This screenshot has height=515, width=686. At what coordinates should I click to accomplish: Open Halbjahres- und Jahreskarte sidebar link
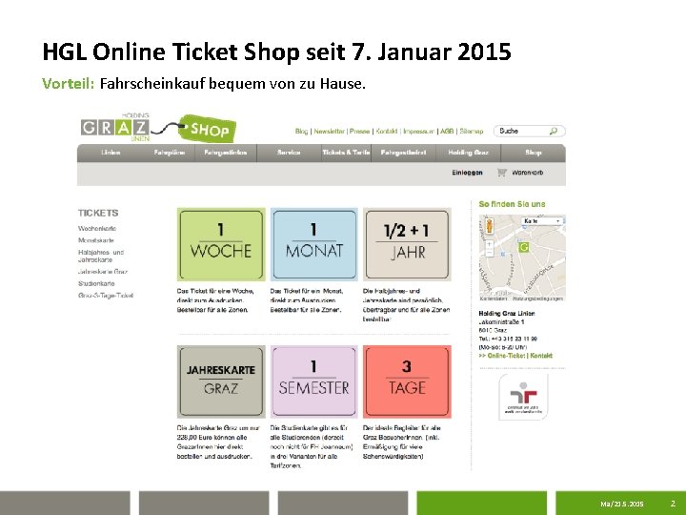pyautogui.click(x=101, y=257)
